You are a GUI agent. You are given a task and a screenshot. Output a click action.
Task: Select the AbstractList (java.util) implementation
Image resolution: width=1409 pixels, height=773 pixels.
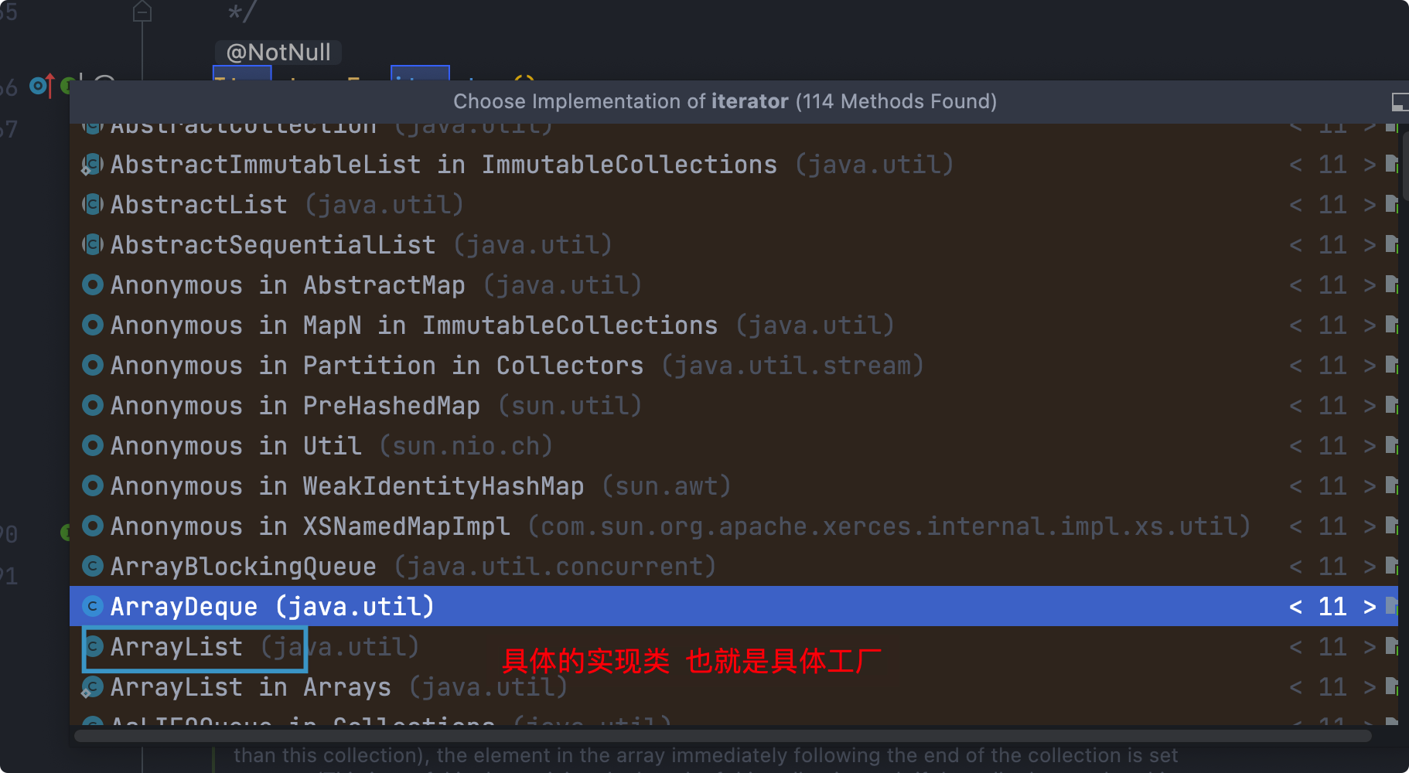[734, 205]
